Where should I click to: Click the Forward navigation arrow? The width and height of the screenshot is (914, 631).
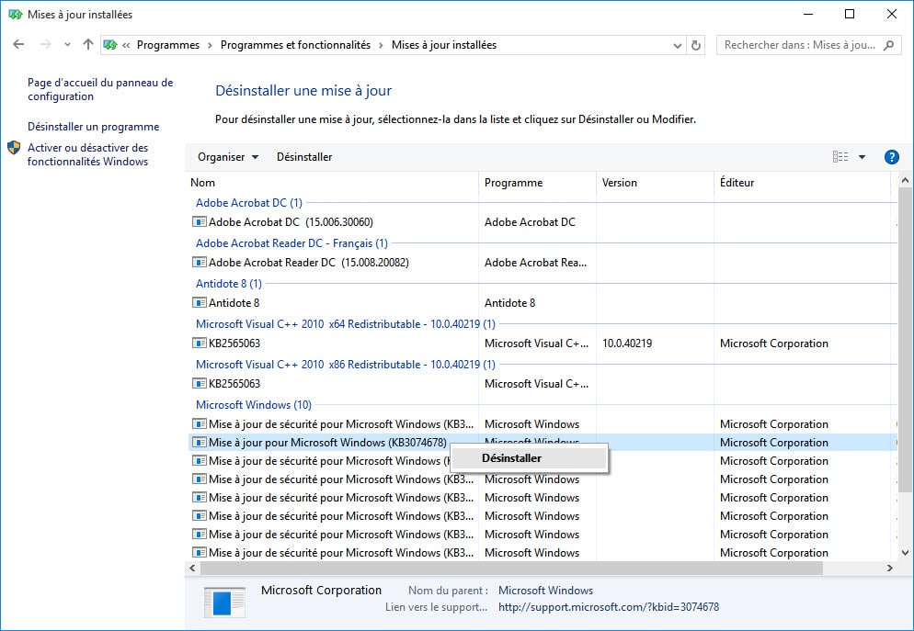45,44
